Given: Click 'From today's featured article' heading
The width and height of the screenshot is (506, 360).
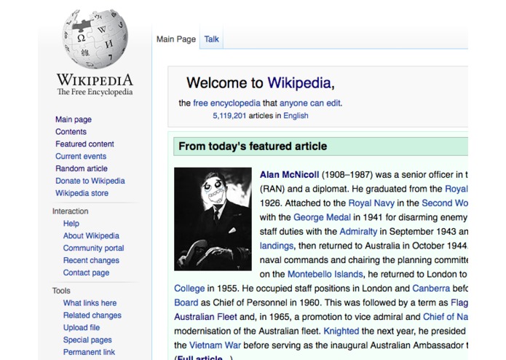Looking at the screenshot, I should pyautogui.click(x=253, y=146).
